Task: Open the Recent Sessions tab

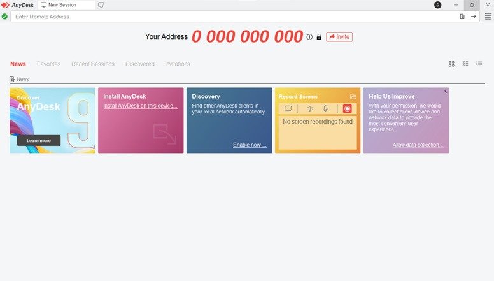Action: pos(93,64)
